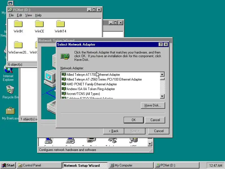
Task: Click the adapter list scroll down arrow
Action: coord(162,96)
